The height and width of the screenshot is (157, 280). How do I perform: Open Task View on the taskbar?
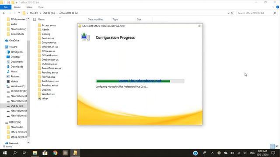pyautogui.click(x=24, y=153)
